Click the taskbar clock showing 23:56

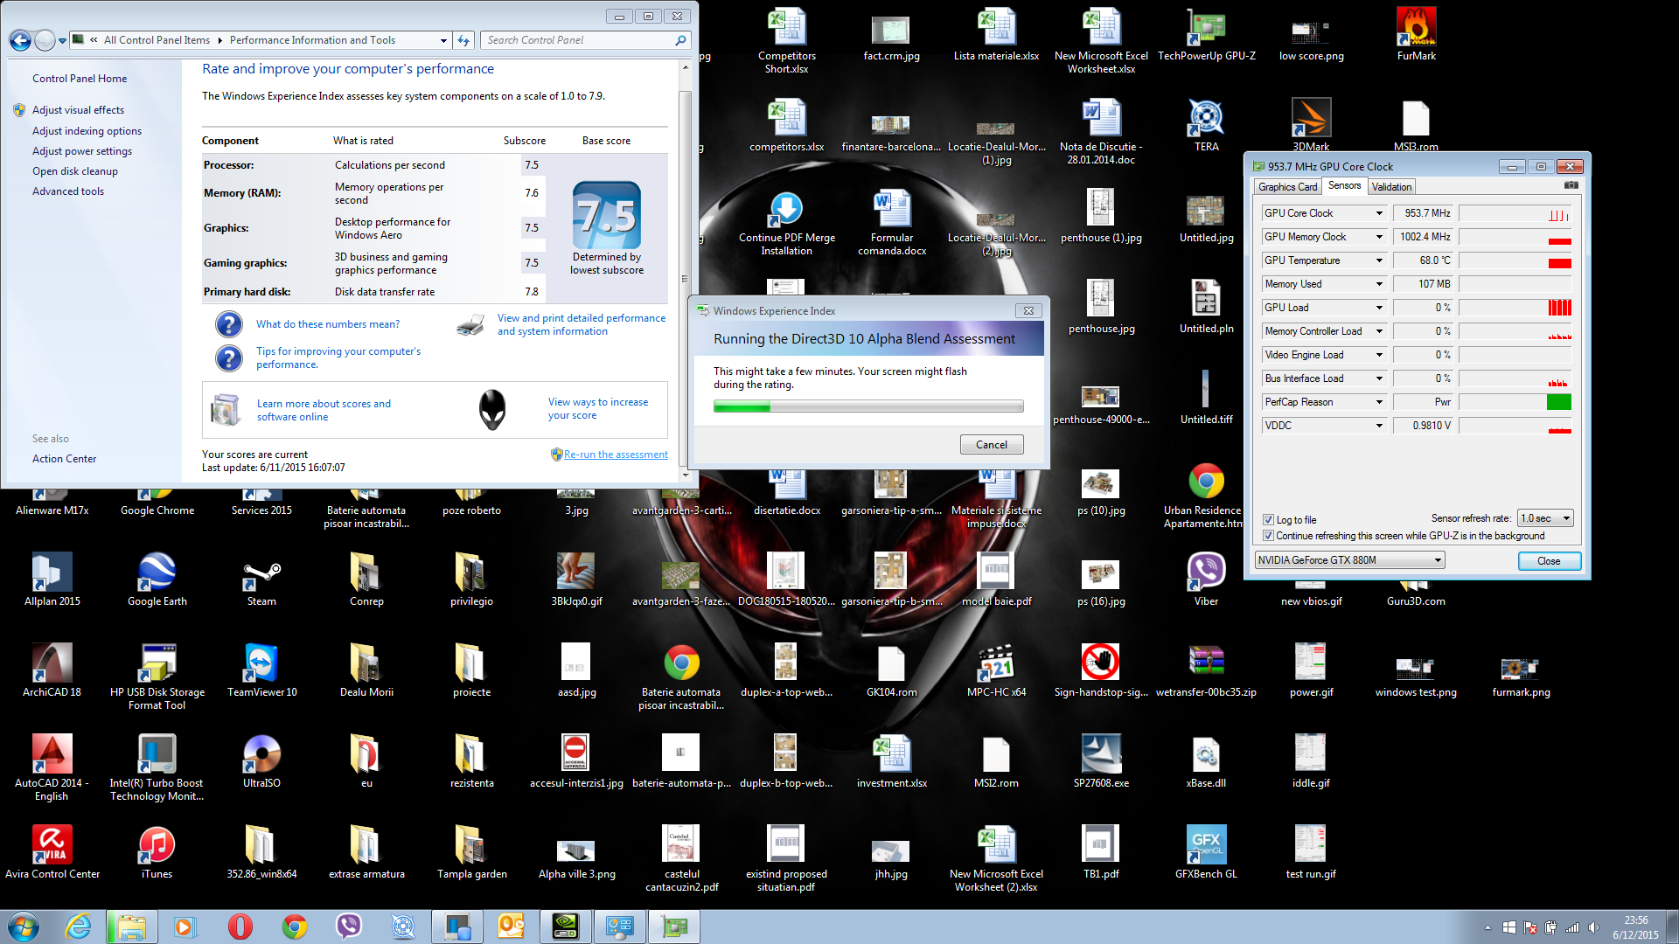pyautogui.click(x=1635, y=927)
